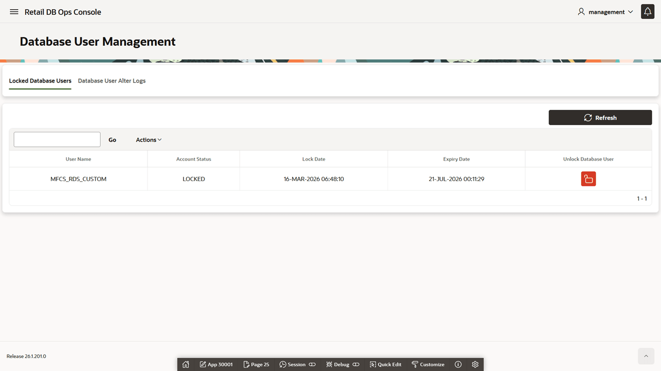The image size is (661, 371).
Task: Select the LOCKED status cell
Action: pos(194,179)
